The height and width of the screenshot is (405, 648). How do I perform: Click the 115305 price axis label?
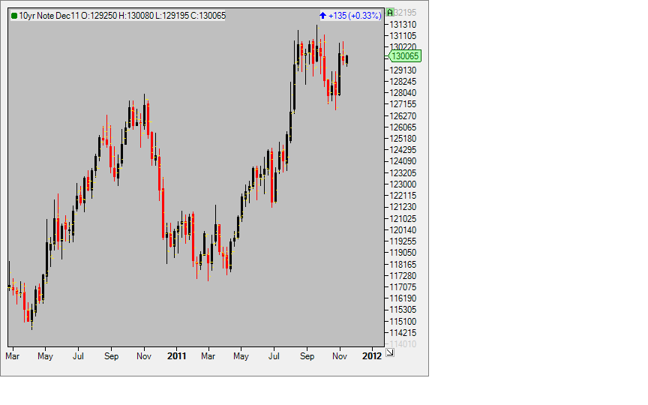(x=403, y=310)
